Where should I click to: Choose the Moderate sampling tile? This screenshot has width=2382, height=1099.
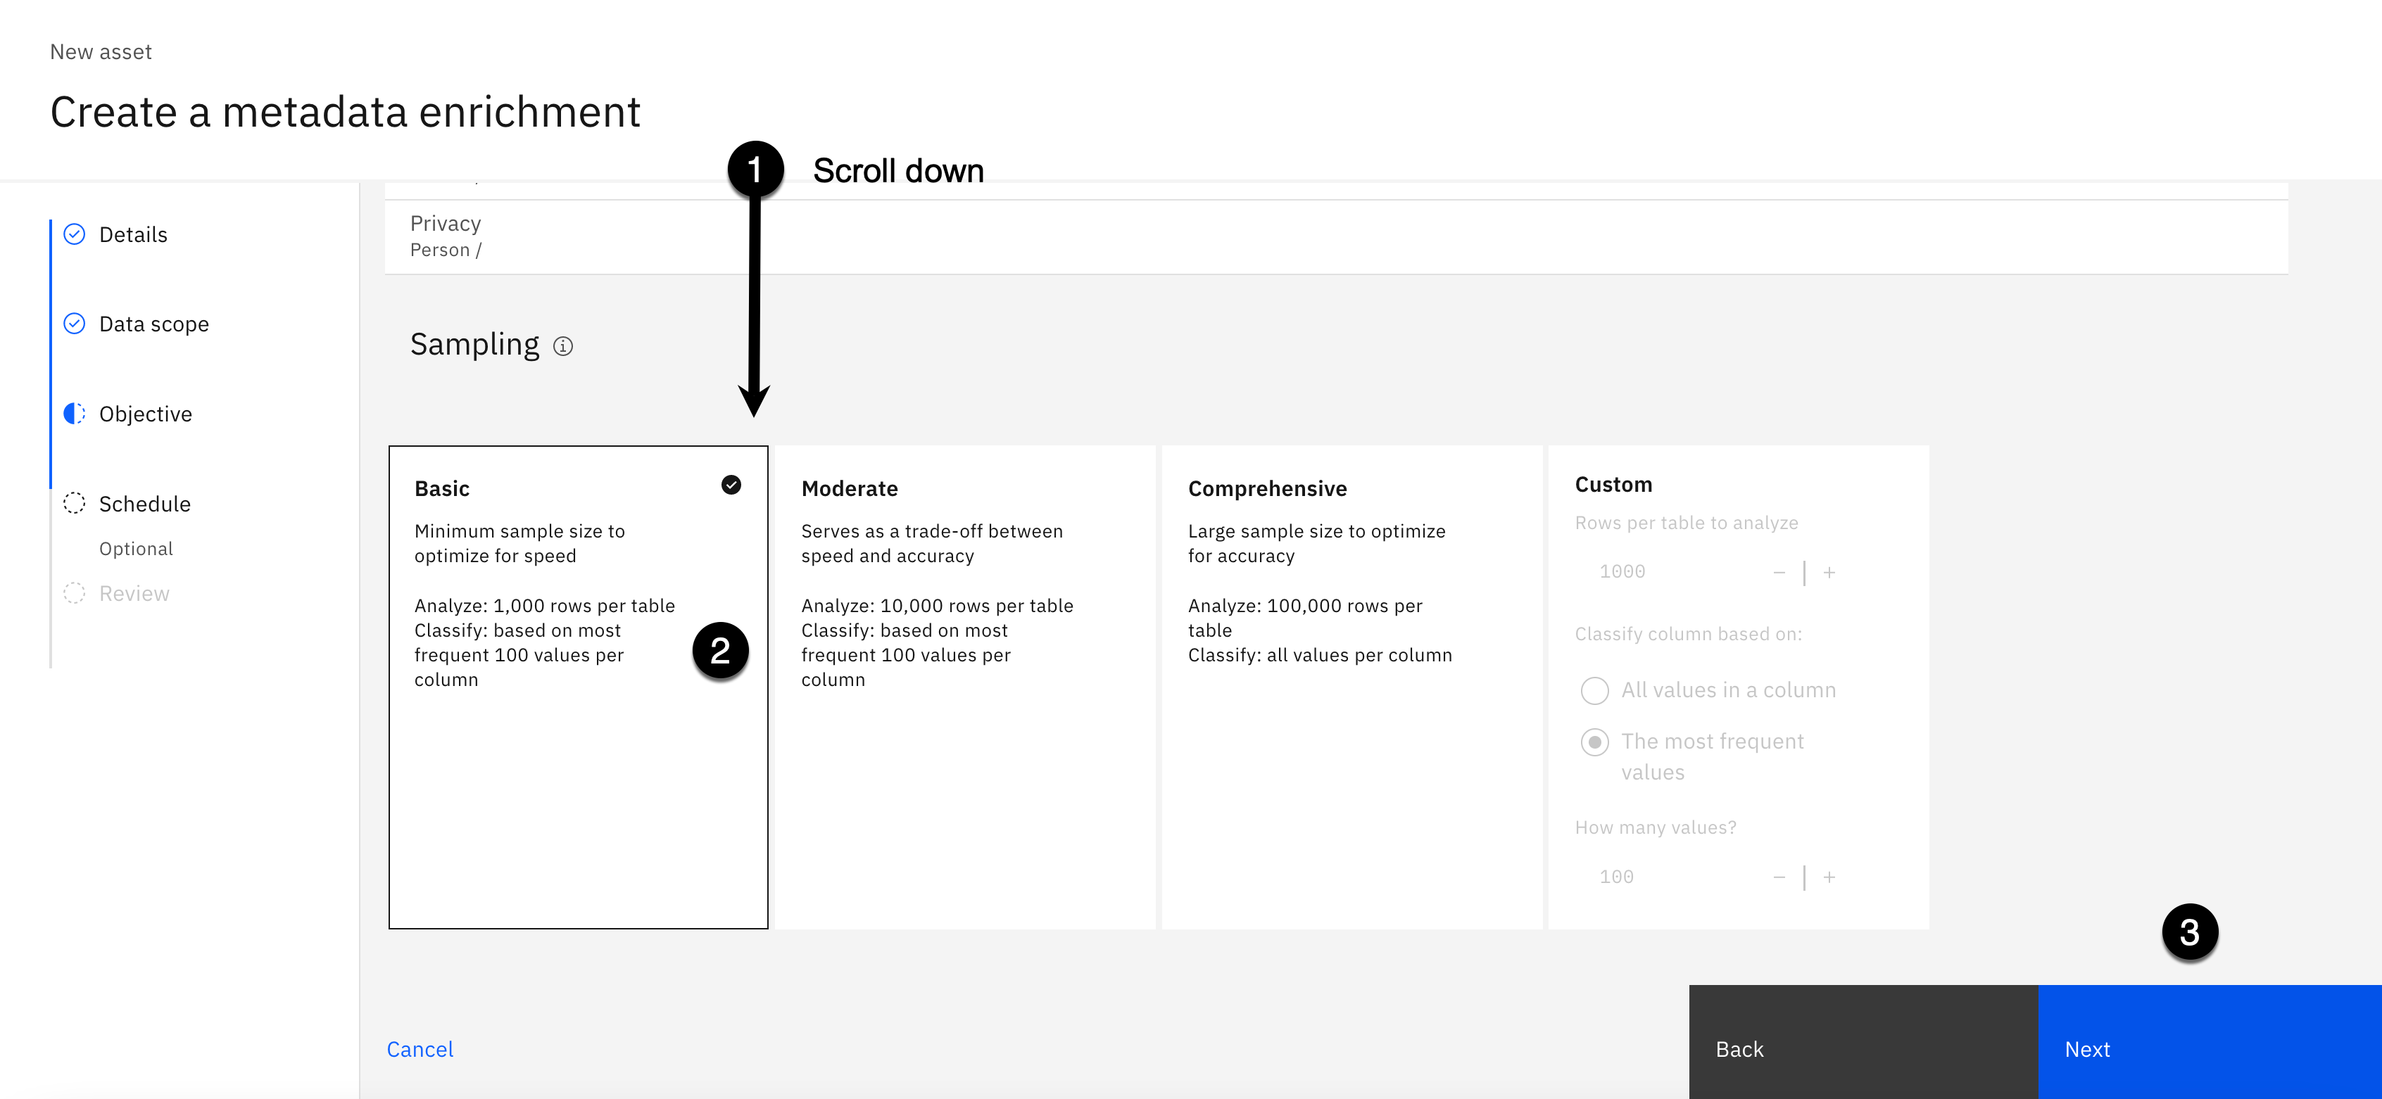(x=964, y=686)
